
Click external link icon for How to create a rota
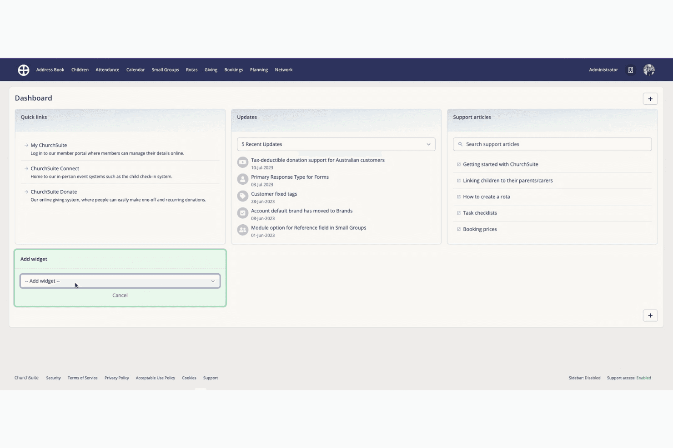tap(458, 197)
